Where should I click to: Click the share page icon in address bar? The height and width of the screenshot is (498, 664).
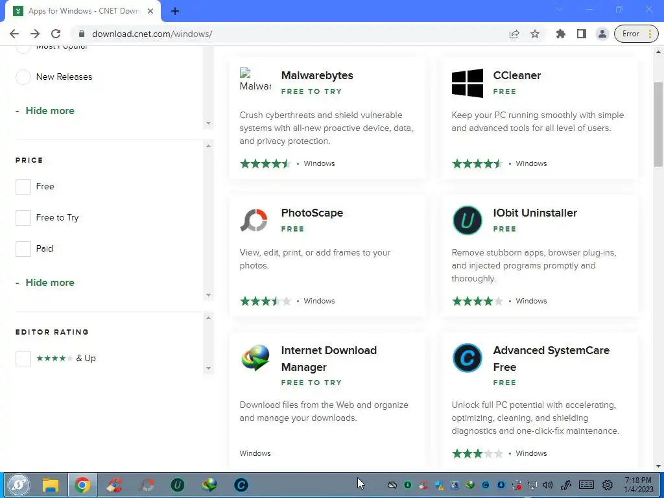coord(514,34)
